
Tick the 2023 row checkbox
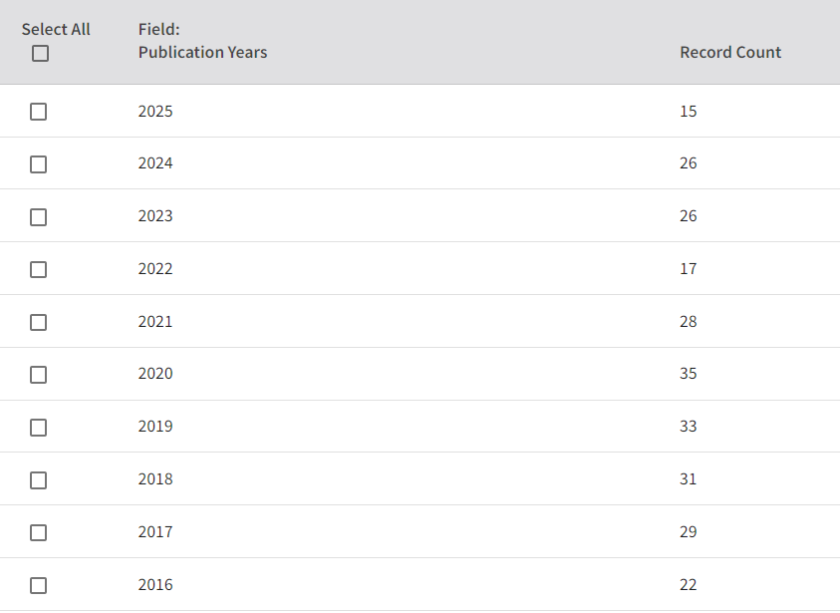(x=38, y=217)
